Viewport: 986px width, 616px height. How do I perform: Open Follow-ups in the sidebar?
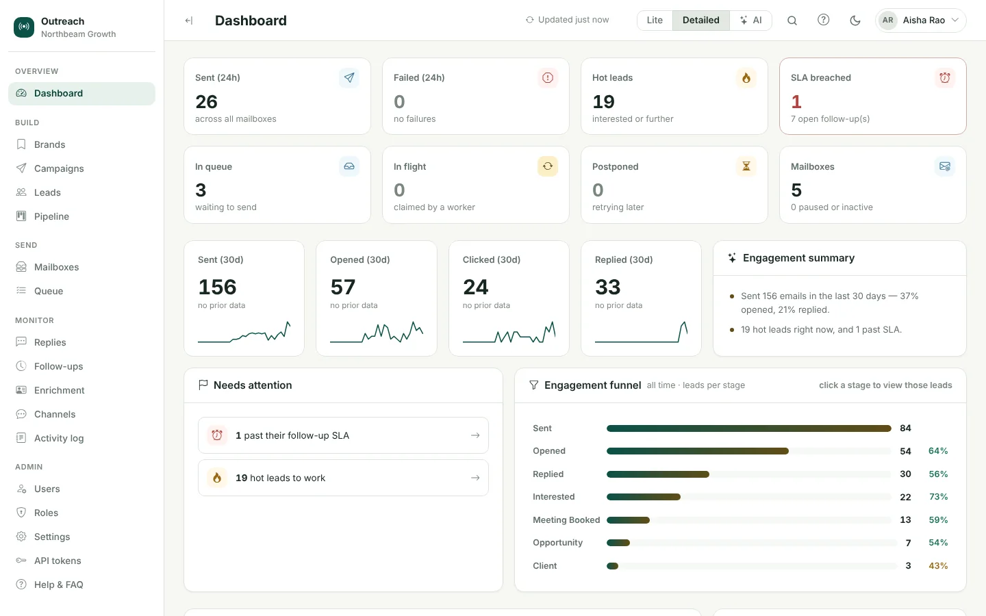coord(81,366)
